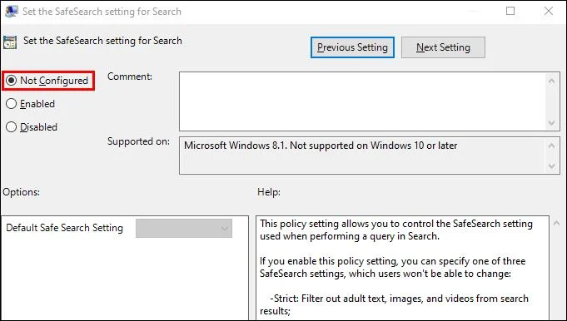The height and width of the screenshot is (321, 567).
Task: Click the 'This policy setting allows you' paragraph
Action: [x=396, y=230]
